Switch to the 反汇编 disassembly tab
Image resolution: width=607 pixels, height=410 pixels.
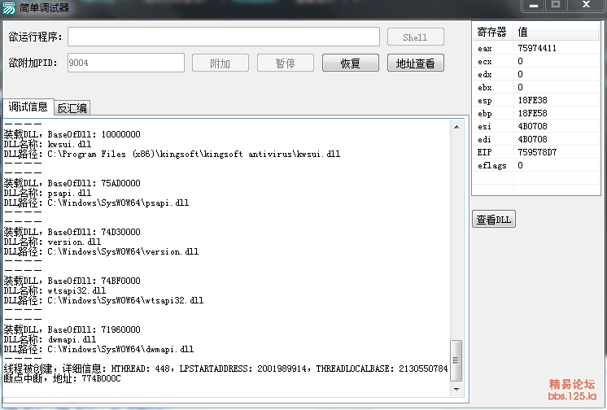(x=72, y=108)
